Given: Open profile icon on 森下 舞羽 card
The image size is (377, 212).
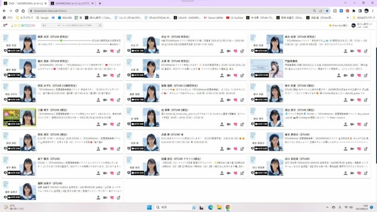Looking at the screenshot, I should click(x=98, y=173).
